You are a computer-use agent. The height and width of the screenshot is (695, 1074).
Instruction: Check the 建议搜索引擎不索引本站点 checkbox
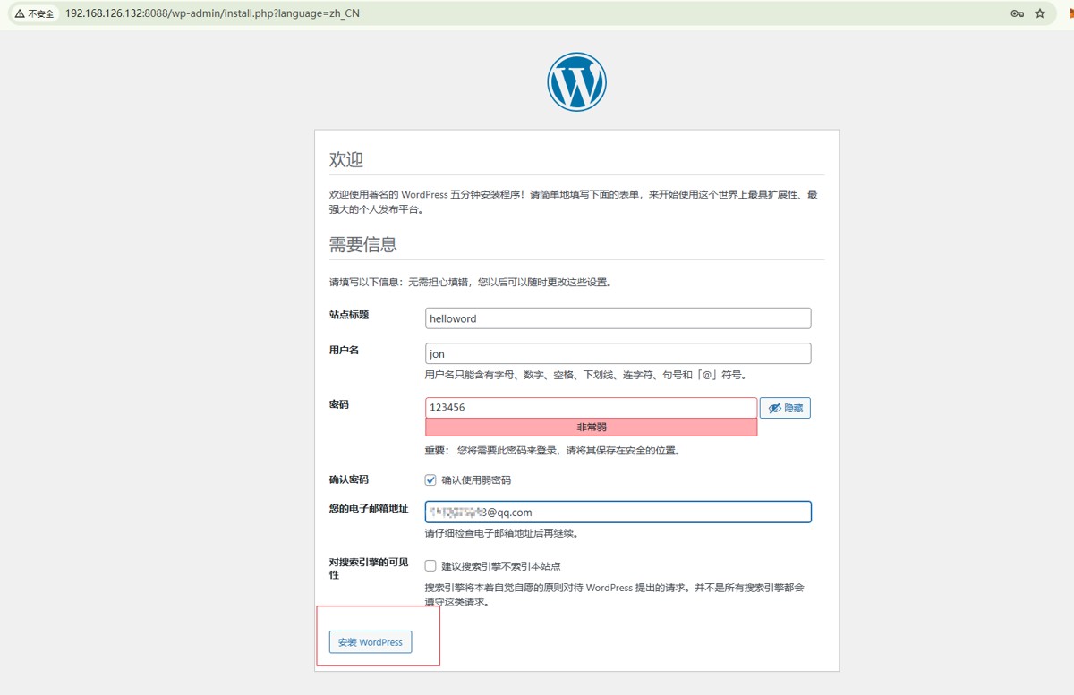coord(430,566)
